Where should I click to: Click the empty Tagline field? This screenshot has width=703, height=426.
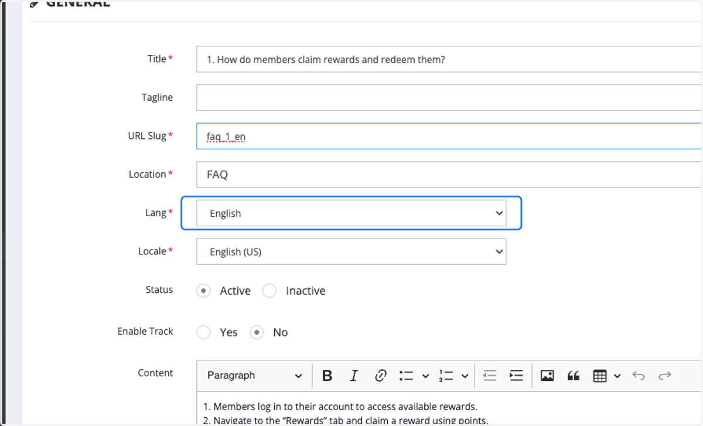click(x=449, y=97)
